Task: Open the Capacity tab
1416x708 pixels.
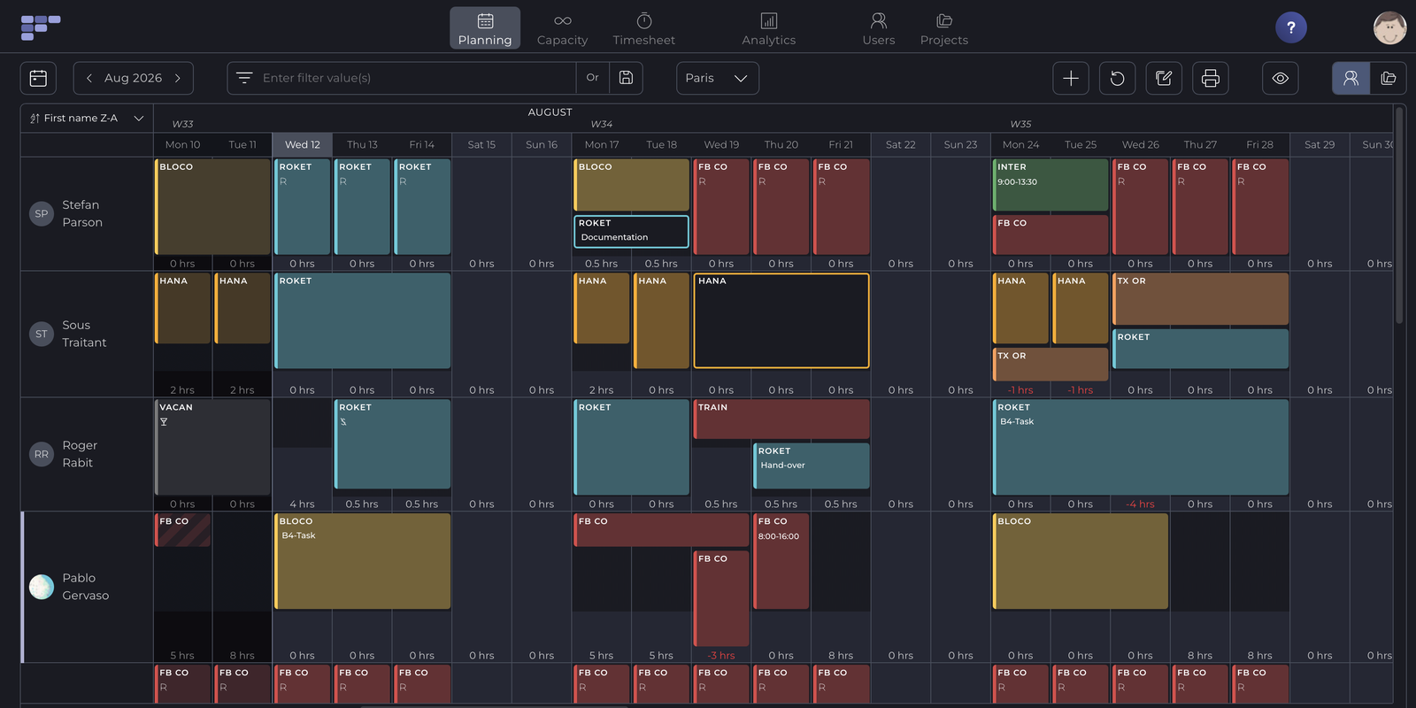Action: pos(562,28)
